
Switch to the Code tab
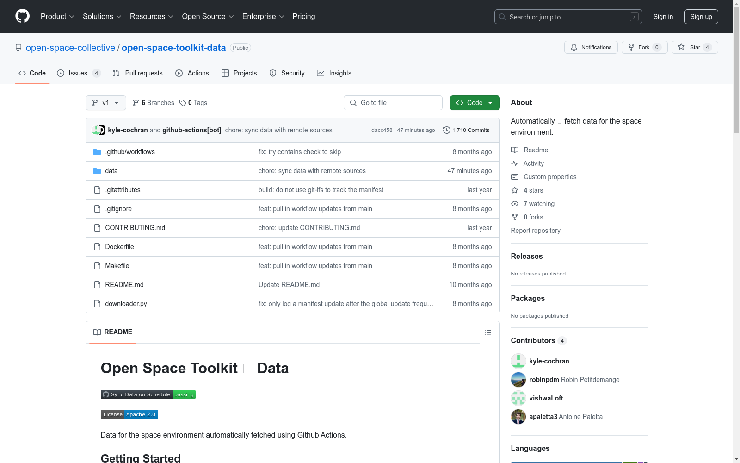point(32,73)
